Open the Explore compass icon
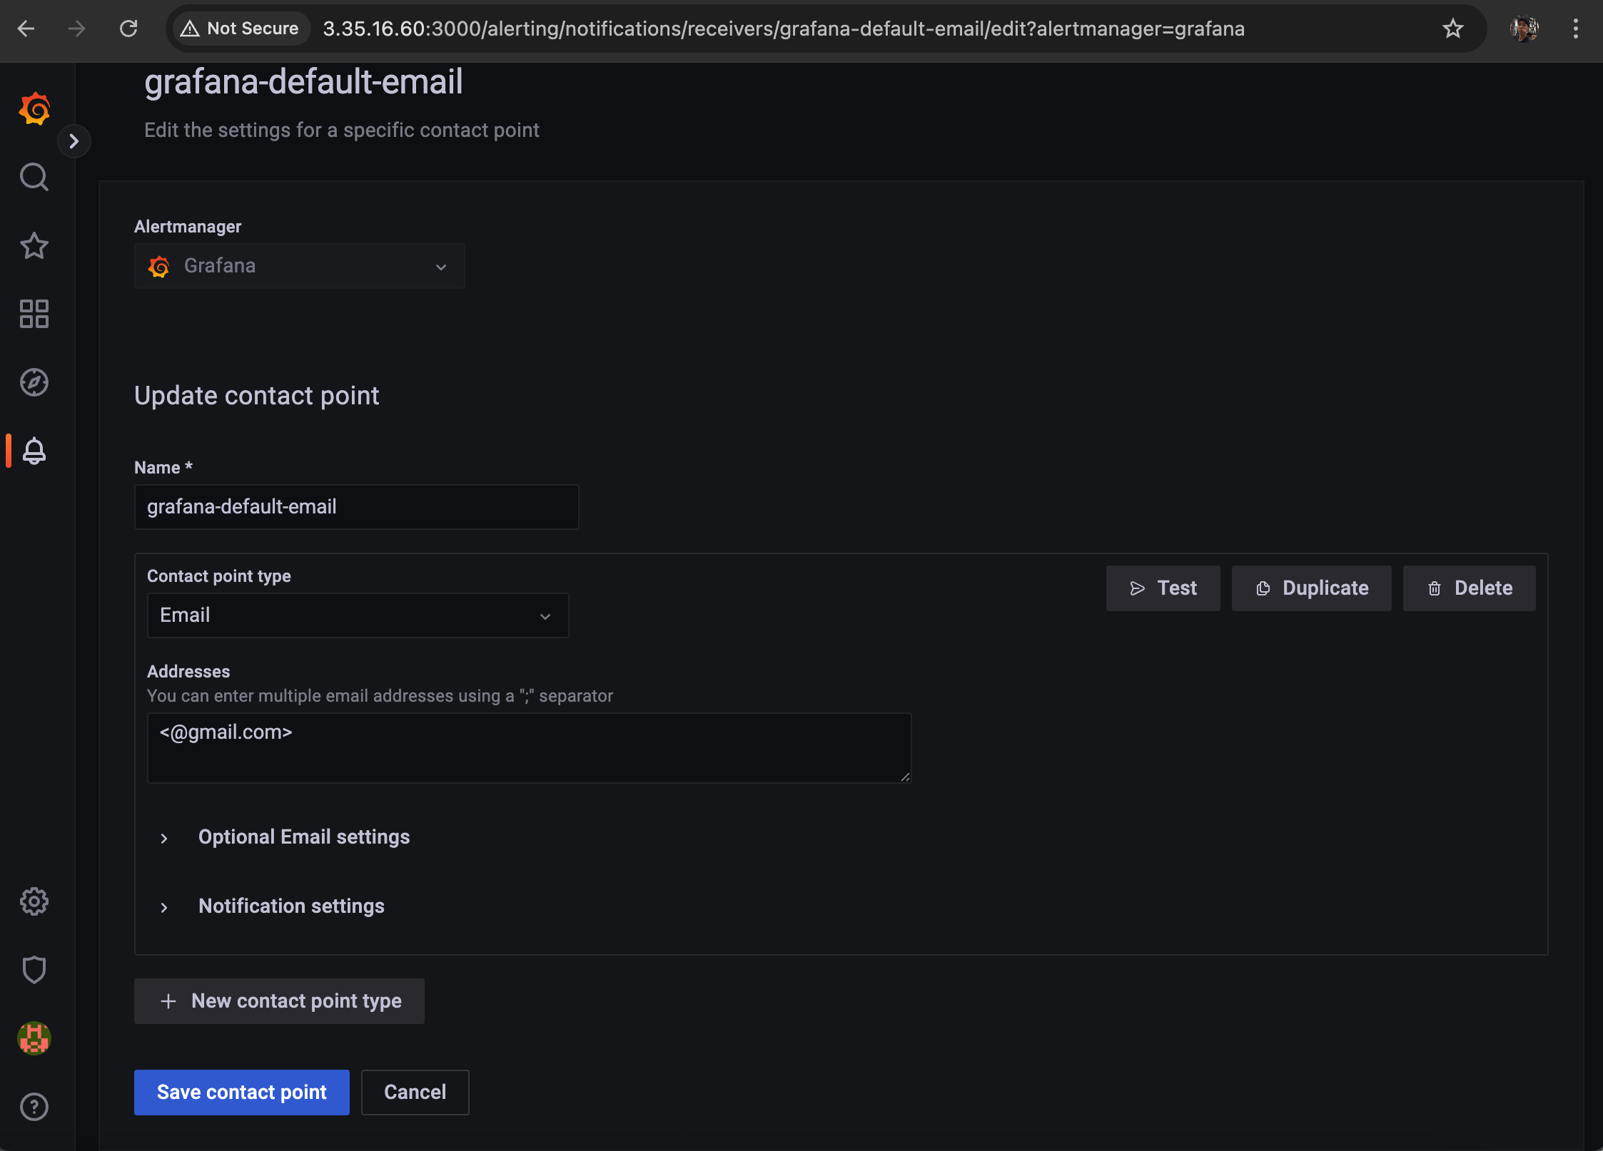Viewport: 1603px width, 1151px height. tap(34, 382)
